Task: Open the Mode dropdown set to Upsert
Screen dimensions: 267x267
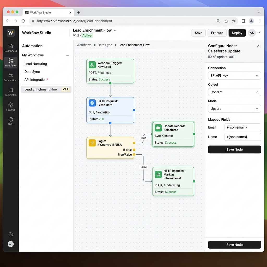Action: pyautogui.click(x=234, y=109)
